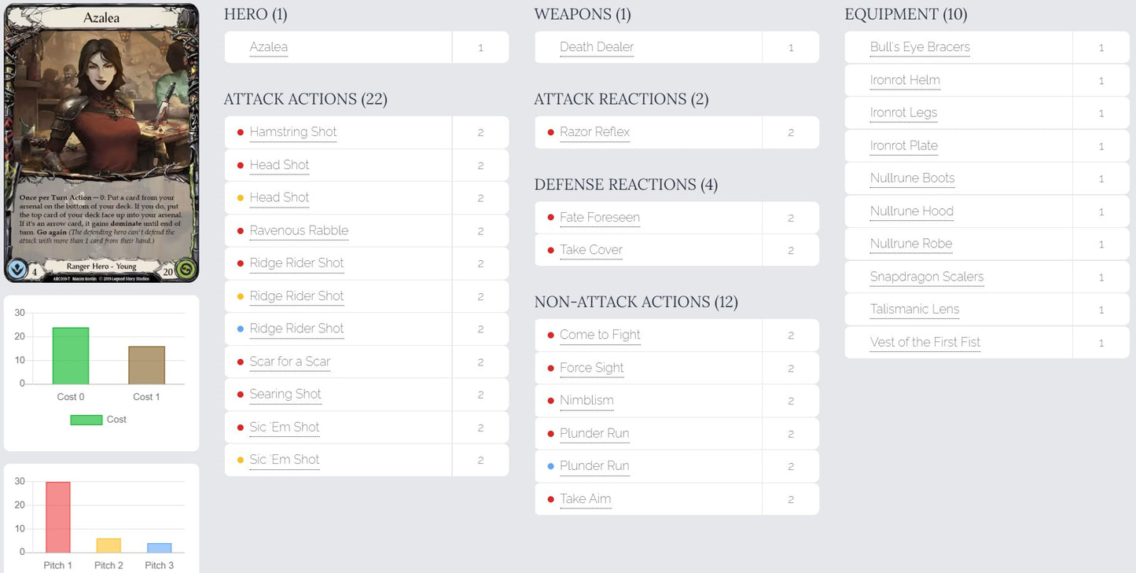Open the Nimblism card link
The height and width of the screenshot is (573, 1136).
point(586,400)
